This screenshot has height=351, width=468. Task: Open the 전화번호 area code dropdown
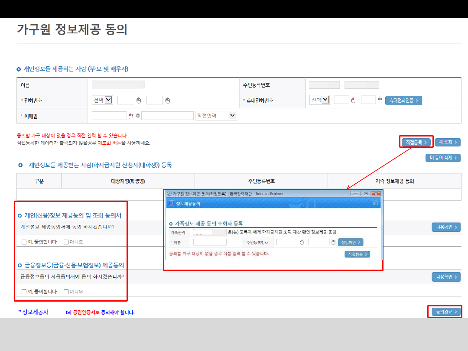coord(109,100)
